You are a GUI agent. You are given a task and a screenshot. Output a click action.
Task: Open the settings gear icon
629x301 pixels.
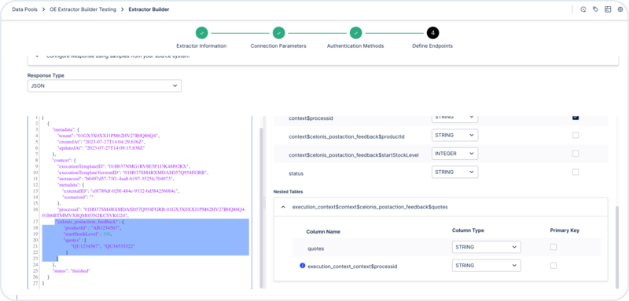coord(620,9)
